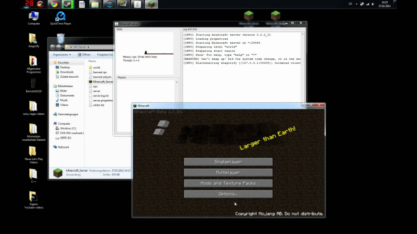The width and height of the screenshot is (417, 234).
Task: Select Dokumente library in sidebar
Action: pyautogui.click(x=67, y=96)
